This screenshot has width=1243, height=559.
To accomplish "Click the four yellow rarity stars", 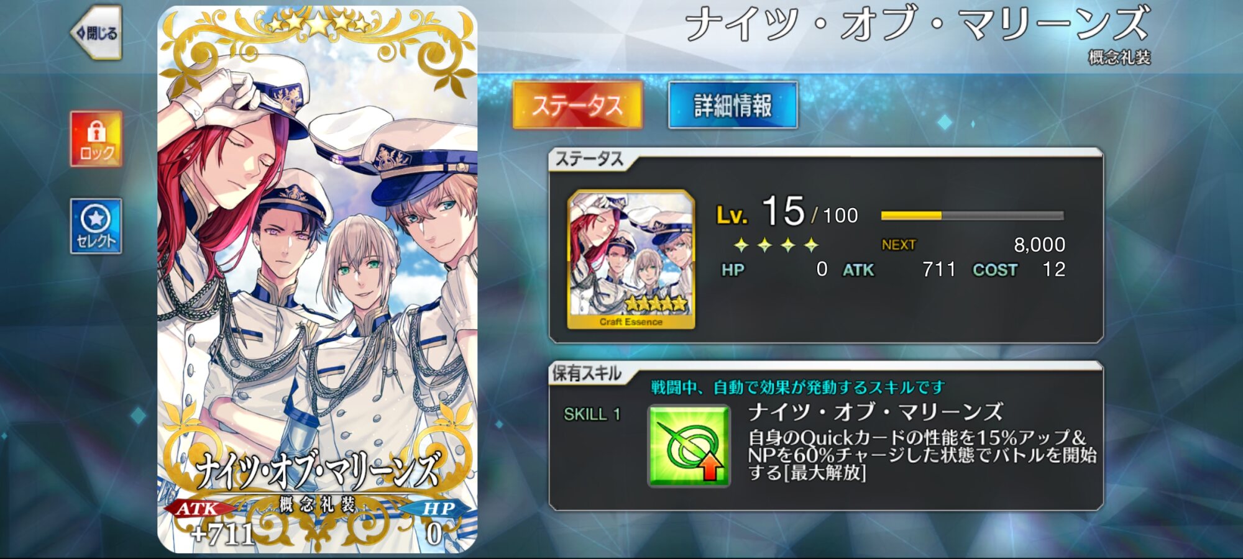I will coord(776,245).
